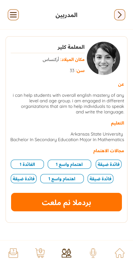Tap the orange learn-with-trainer button
133x266 pixels.
66,202
